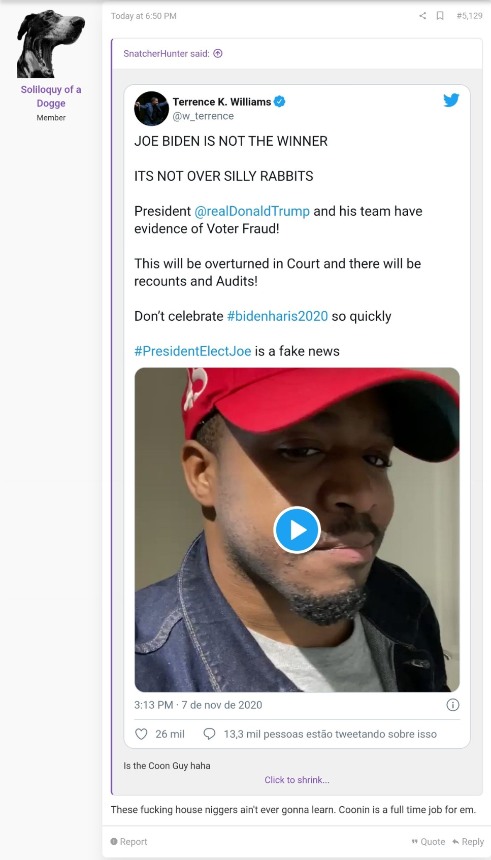
Task: Click the tweet author's profile picture
Action: (151, 109)
